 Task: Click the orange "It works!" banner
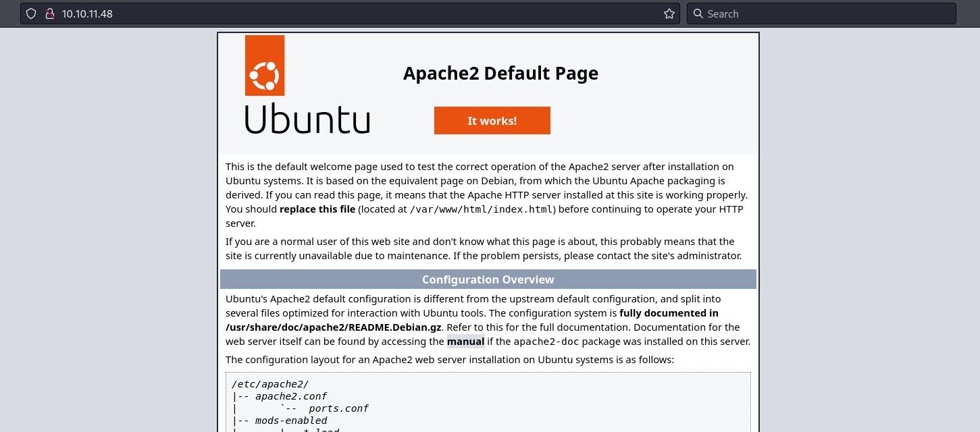(492, 121)
